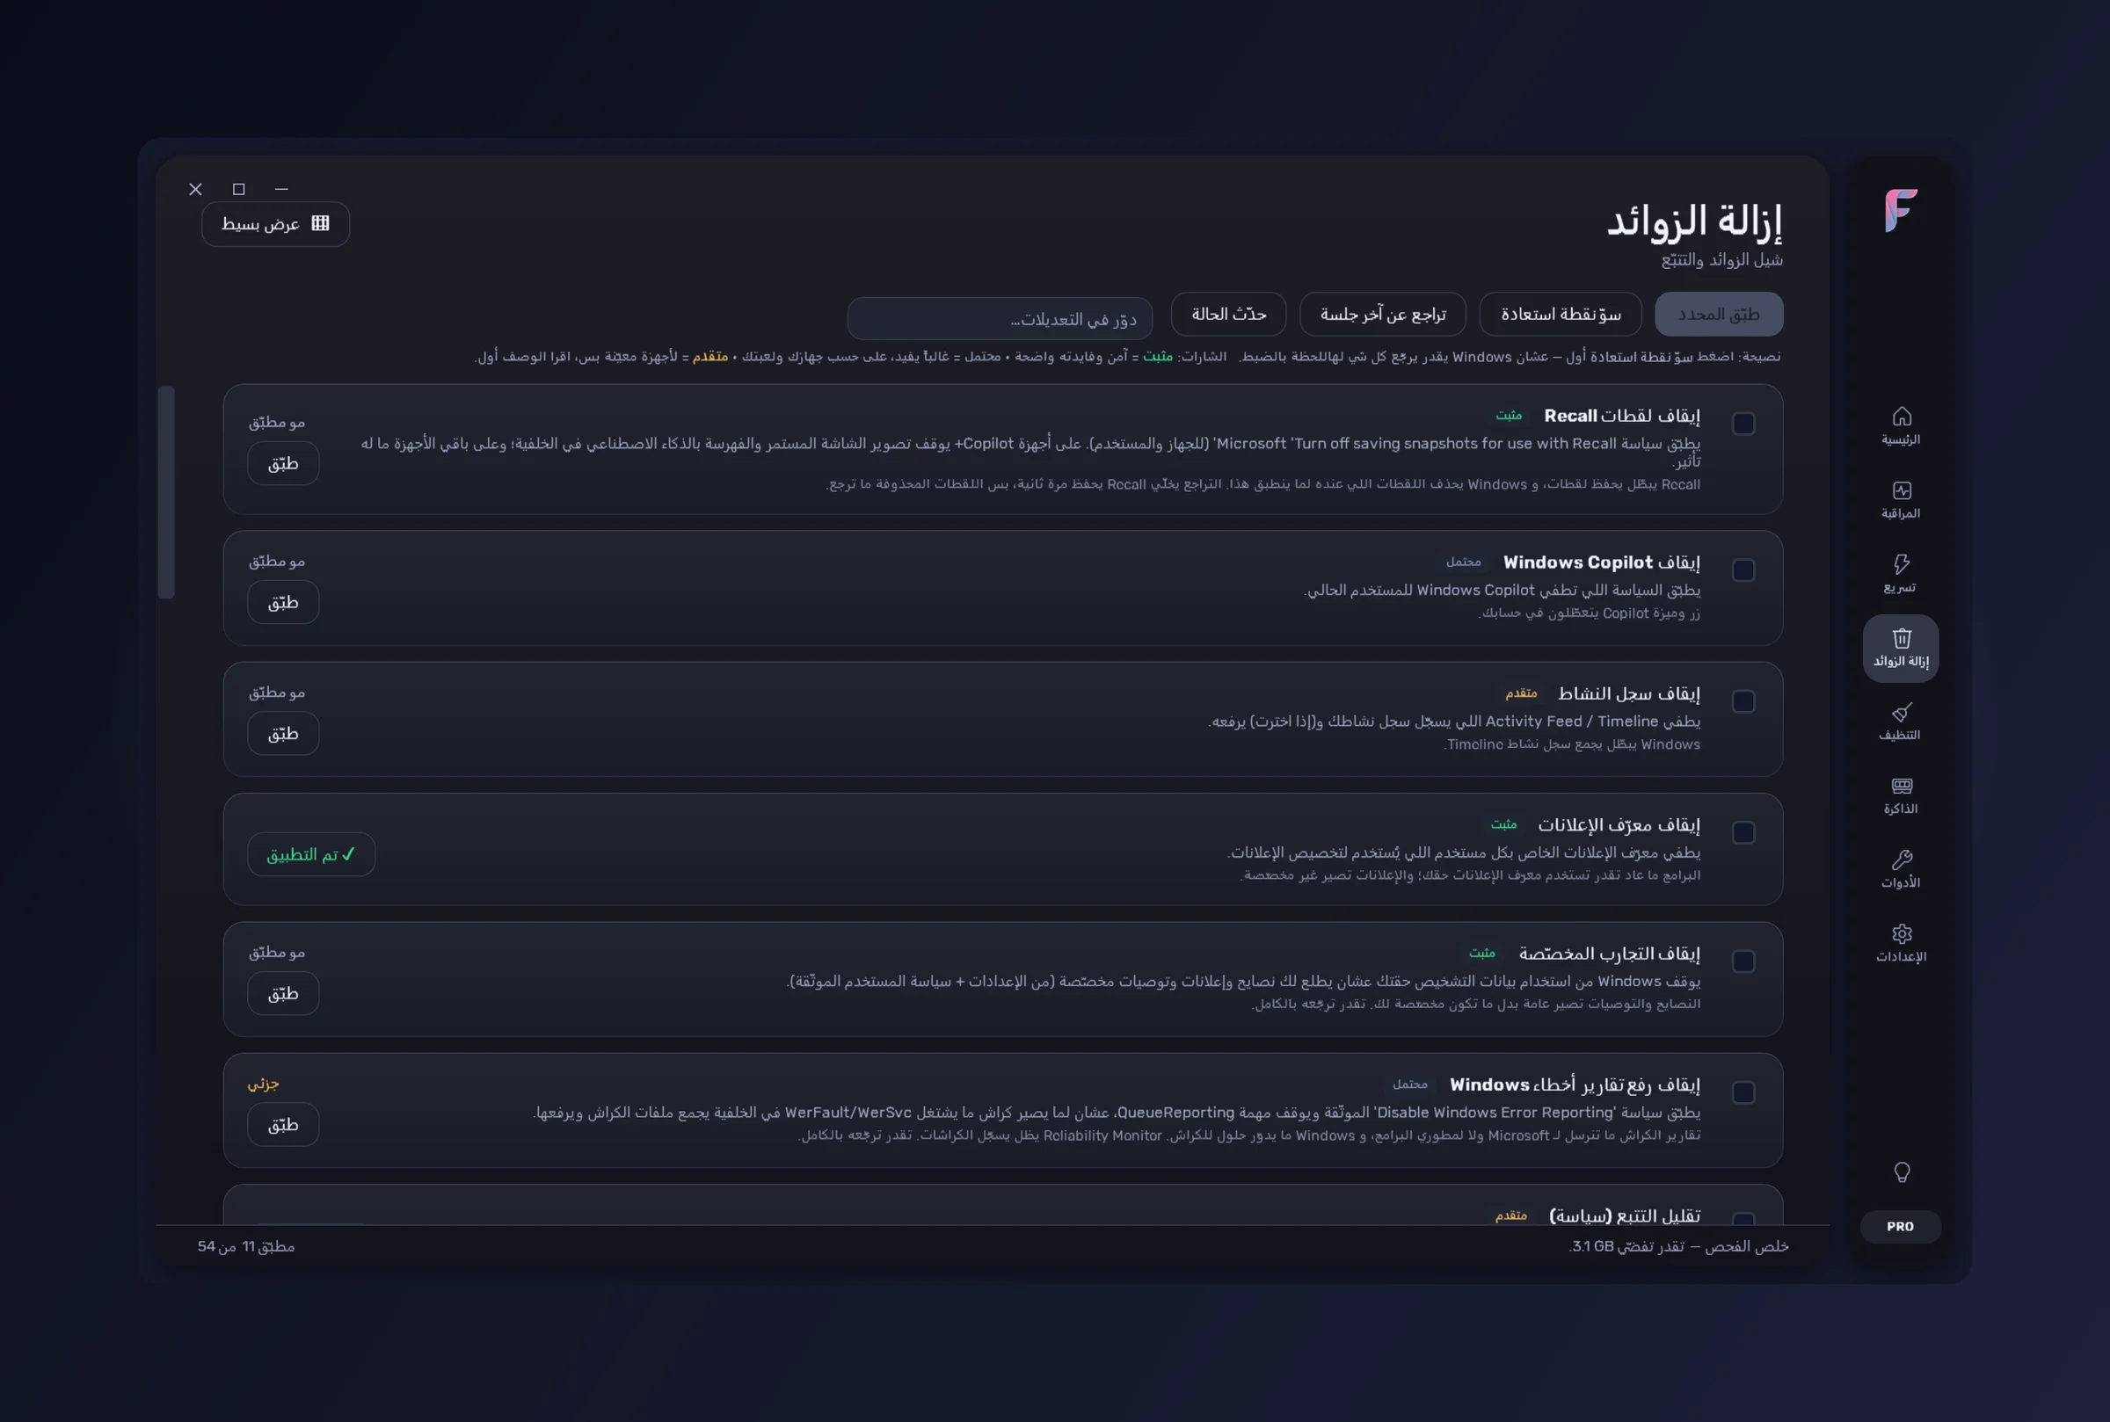Image resolution: width=2110 pixels, height=1422 pixels.
Task: Click طبّق المحدد apply selected button
Action: [x=1718, y=314]
